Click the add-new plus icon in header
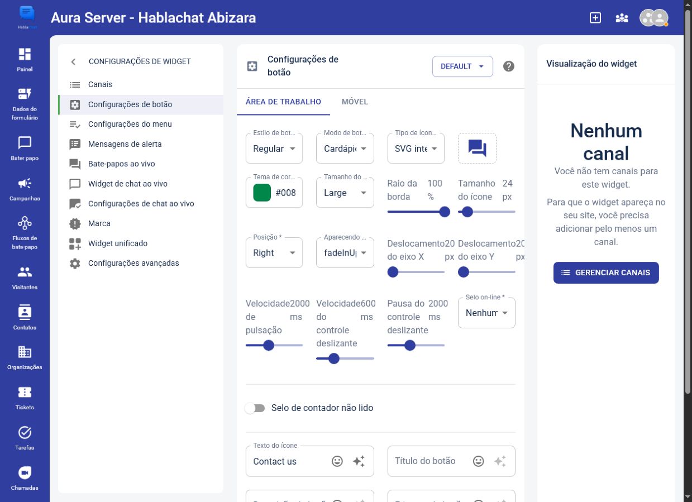The height and width of the screenshot is (502, 692). tap(595, 18)
